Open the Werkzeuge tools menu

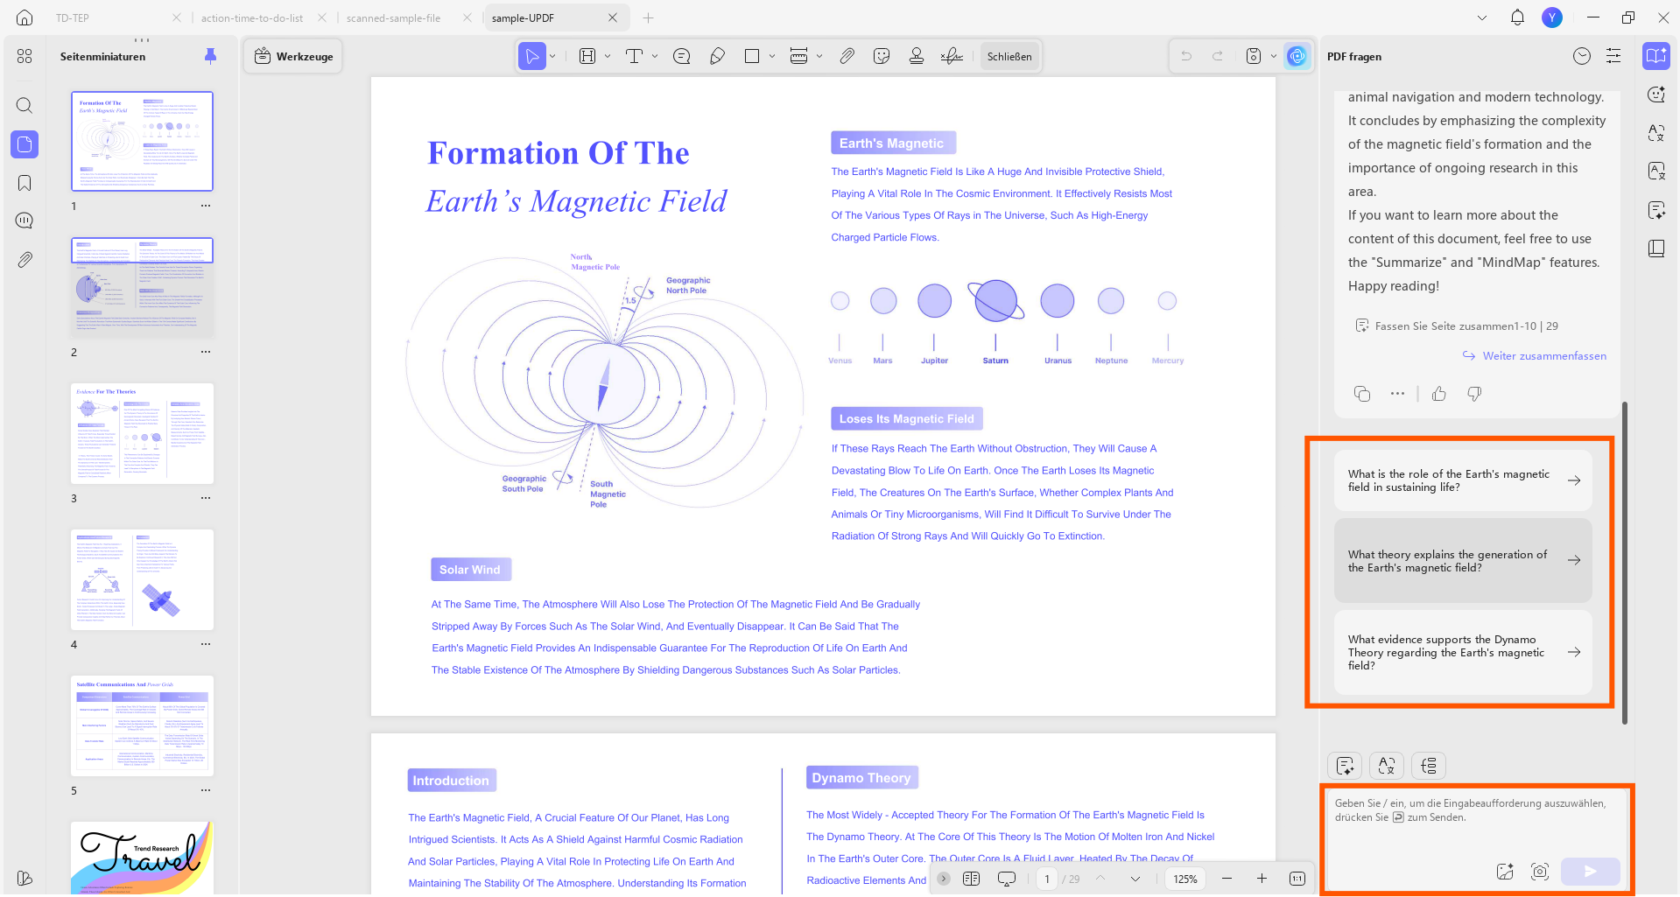294,56
